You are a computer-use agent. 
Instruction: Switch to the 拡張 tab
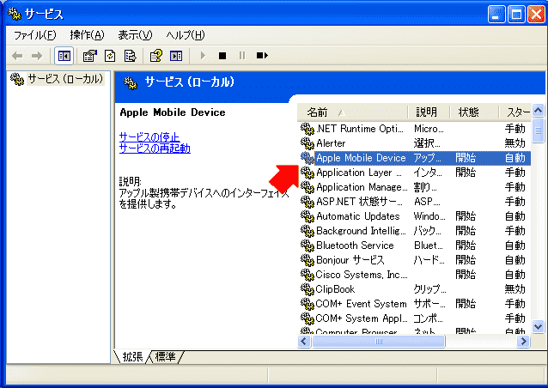[x=132, y=356]
